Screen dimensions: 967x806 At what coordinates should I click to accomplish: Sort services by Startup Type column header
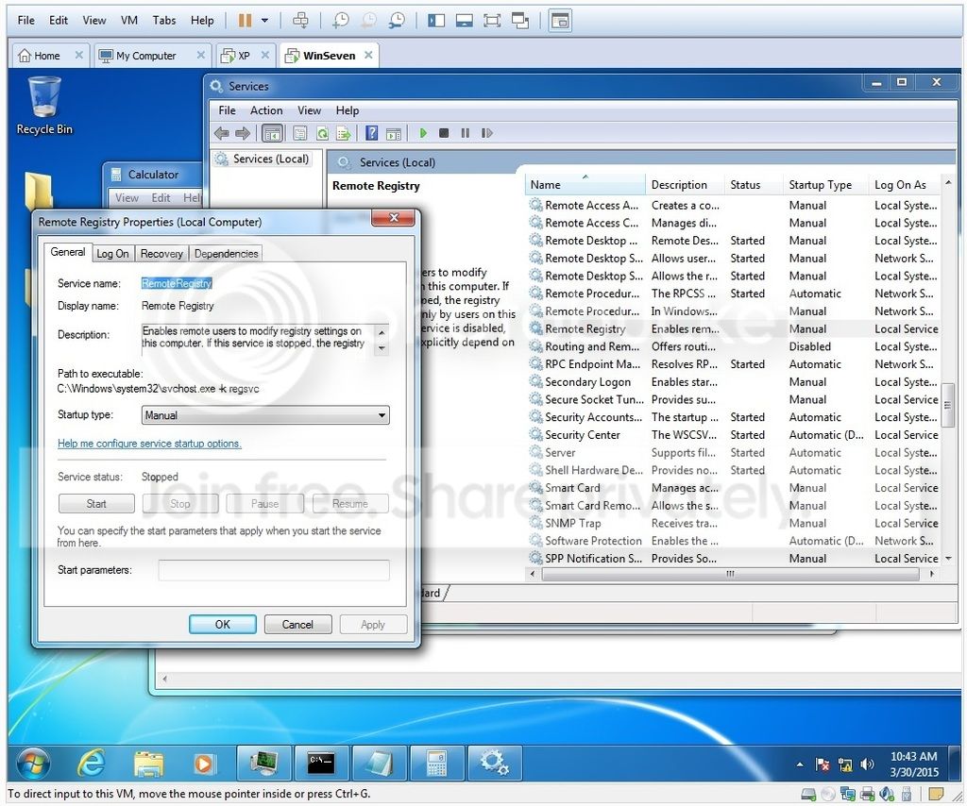(825, 185)
